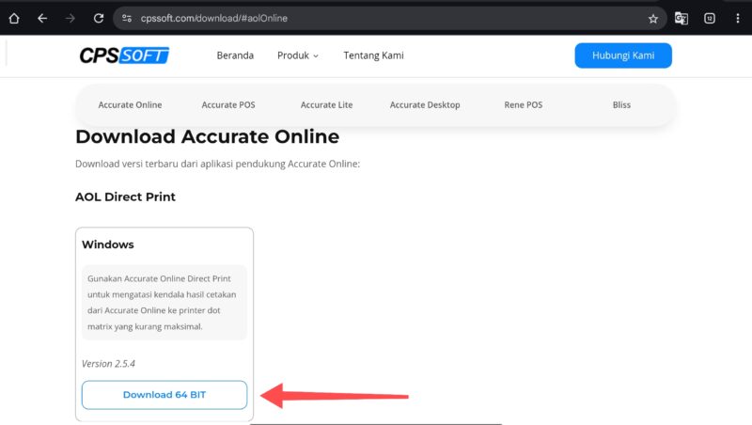Open site information icon in address bar
Viewport: 752px width, 425px height.
(128, 18)
